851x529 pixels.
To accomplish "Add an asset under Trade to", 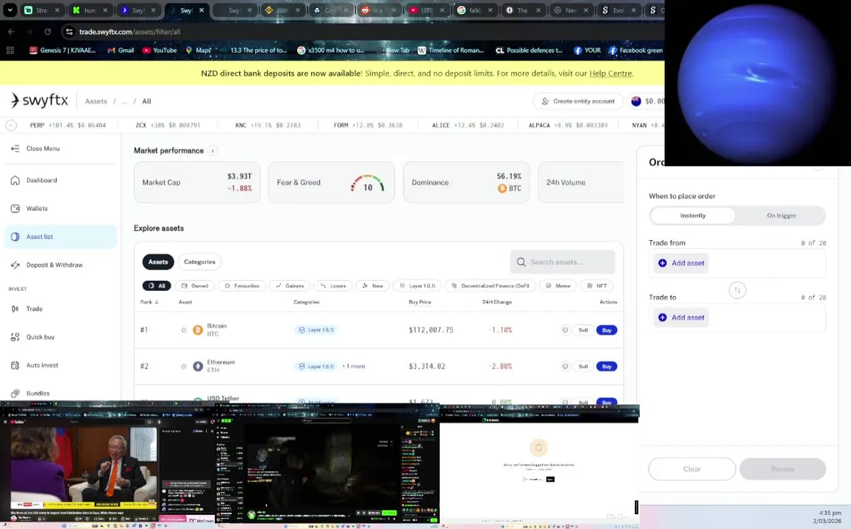I will click(681, 317).
